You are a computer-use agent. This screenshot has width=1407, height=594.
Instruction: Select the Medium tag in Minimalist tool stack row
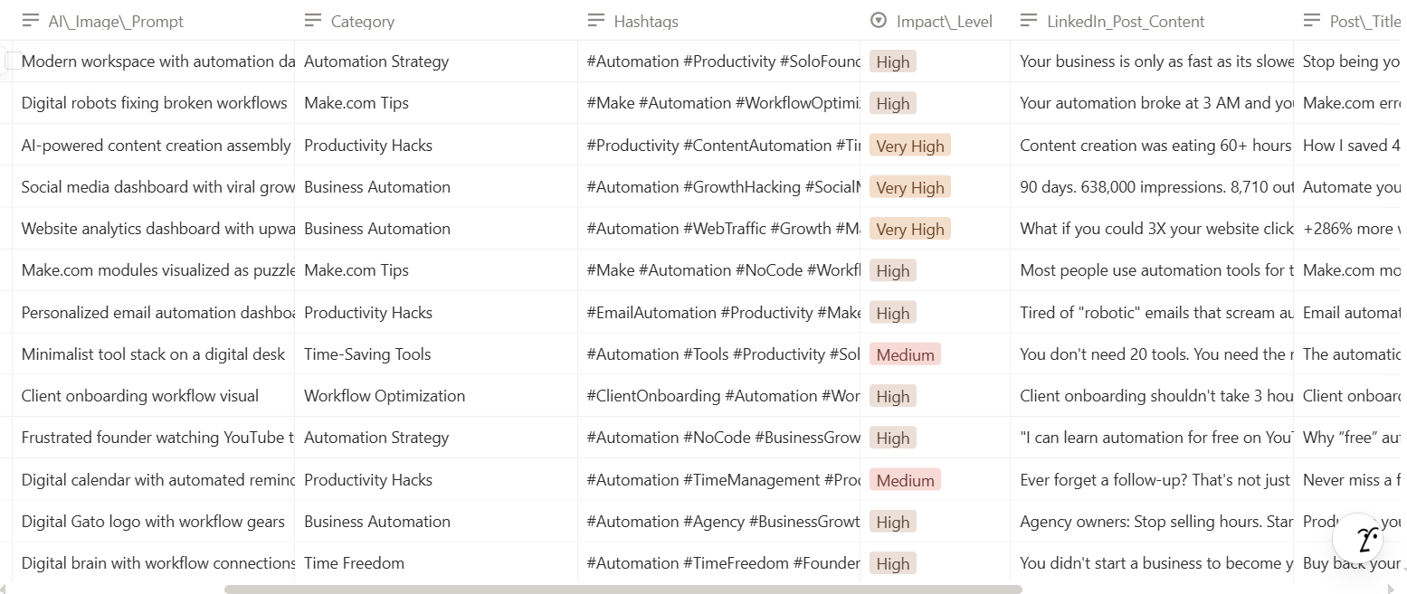[905, 354]
